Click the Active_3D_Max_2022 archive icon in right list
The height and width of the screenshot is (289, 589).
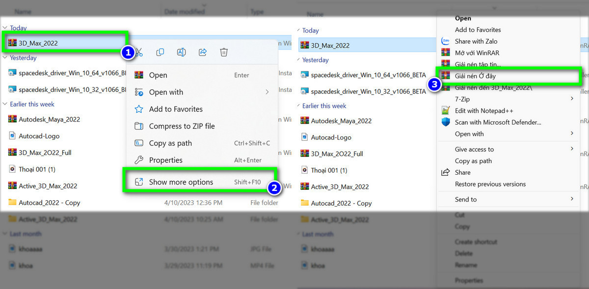(x=305, y=186)
